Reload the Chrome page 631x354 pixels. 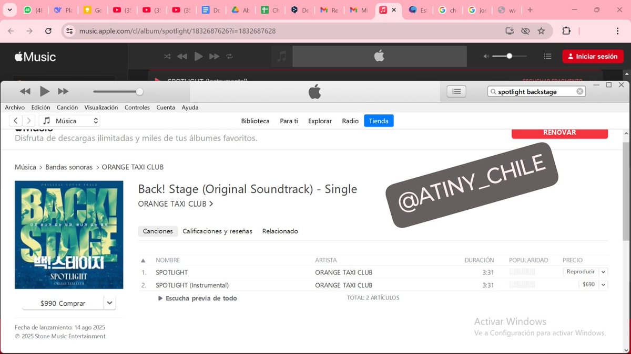pos(48,31)
